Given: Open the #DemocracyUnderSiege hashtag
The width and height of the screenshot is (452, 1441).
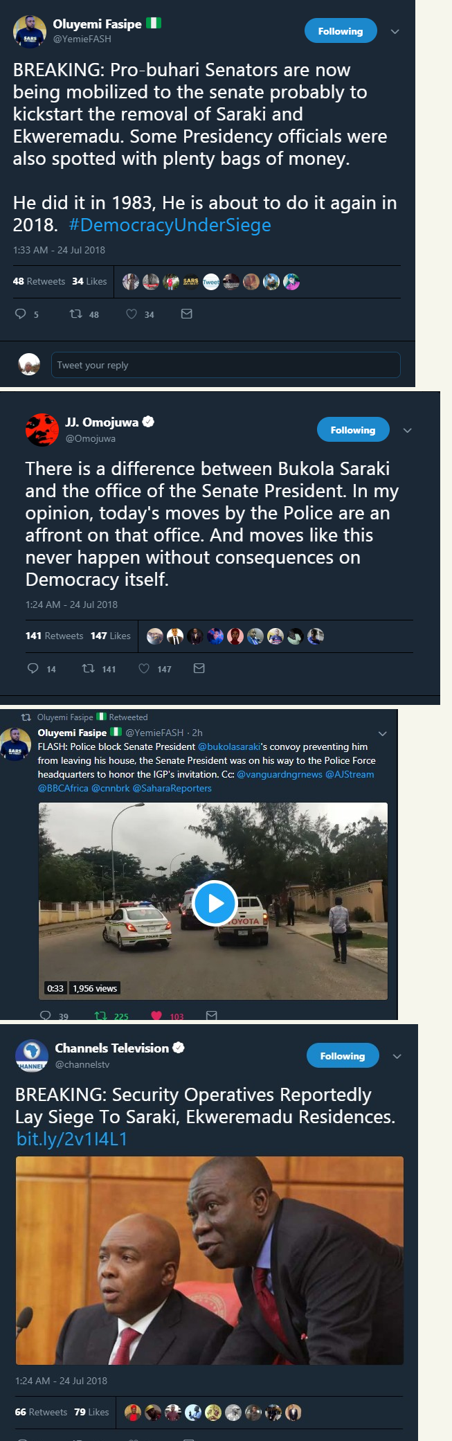Looking at the screenshot, I should (x=170, y=225).
